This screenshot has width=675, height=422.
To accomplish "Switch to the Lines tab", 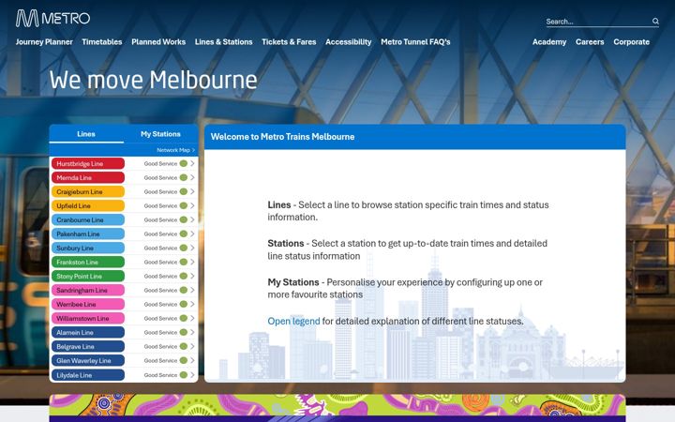I will coord(86,134).
